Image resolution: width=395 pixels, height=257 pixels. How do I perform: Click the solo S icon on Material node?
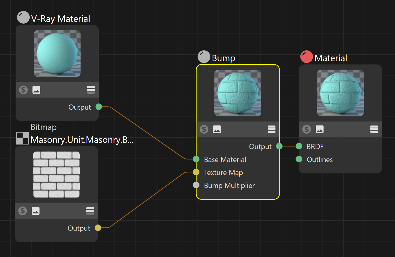point(307,129)
